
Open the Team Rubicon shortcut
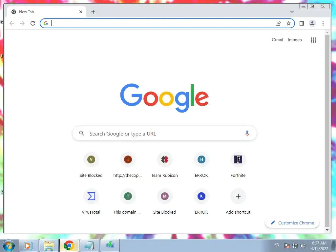165,165
